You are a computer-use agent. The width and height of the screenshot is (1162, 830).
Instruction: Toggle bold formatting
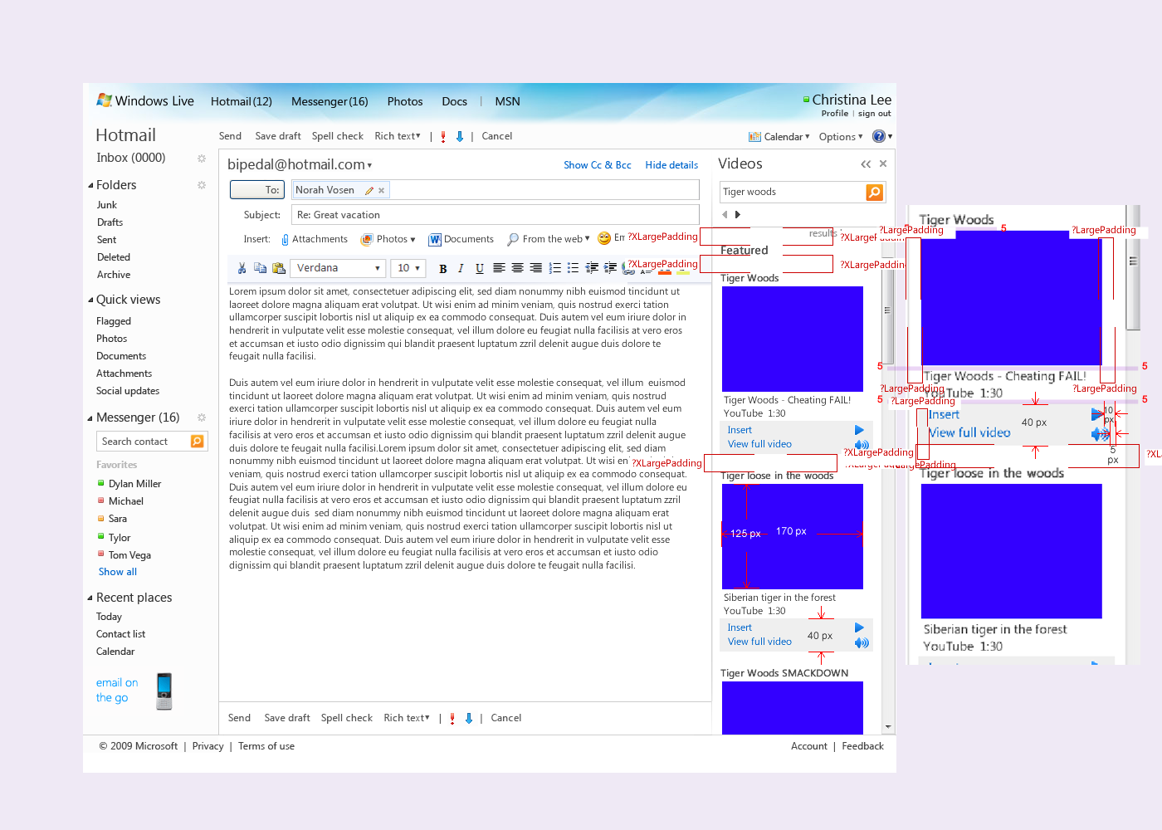(x=442, y=268)
